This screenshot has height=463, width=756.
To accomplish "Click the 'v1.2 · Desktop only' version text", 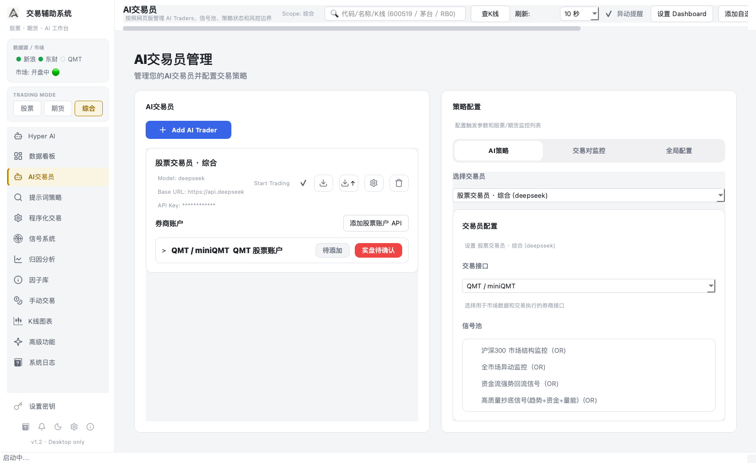I will (x=58, y=442).
